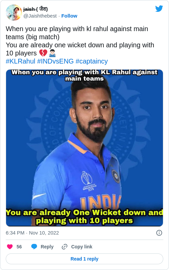169x270 pixels.
Task: Open the #INDvsENG hashtag
Action: tap(55, 61)
